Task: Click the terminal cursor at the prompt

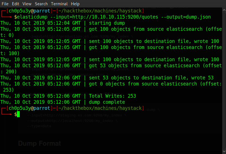Action: tap(18, 114)
